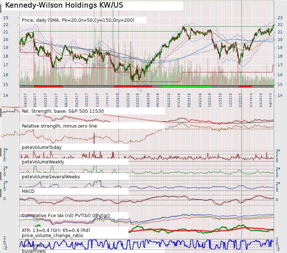
Task: Select the 11/2017 date label
Action: [x=97, y=100]
